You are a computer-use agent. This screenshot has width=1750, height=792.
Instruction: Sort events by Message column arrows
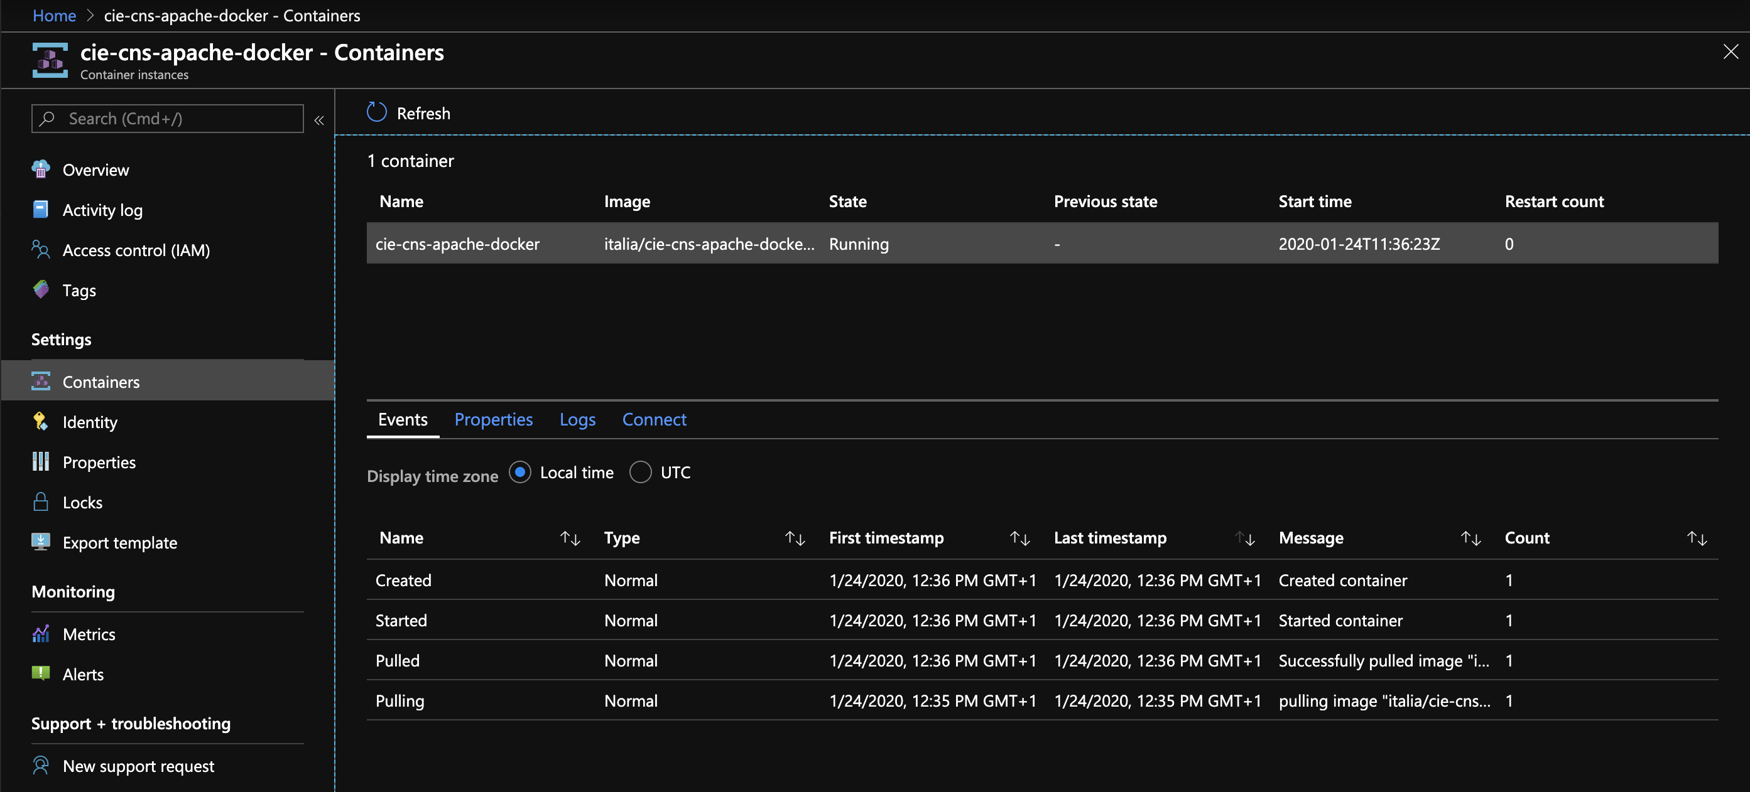[1470, 538]
